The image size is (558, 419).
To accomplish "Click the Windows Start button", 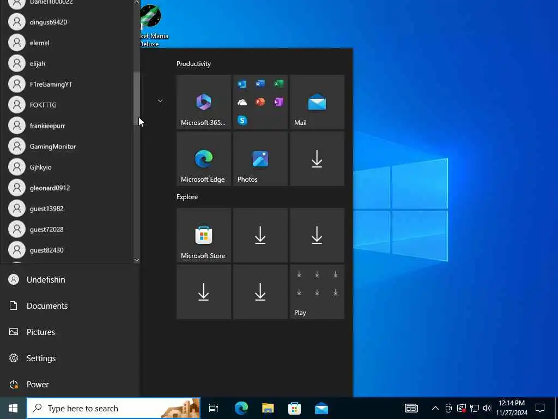I will [x=13, y=408].
